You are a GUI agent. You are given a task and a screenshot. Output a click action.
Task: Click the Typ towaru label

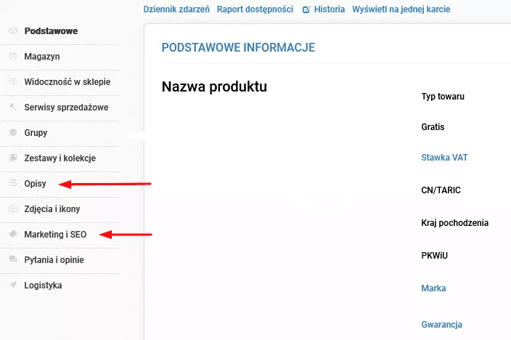coord(443,97)
